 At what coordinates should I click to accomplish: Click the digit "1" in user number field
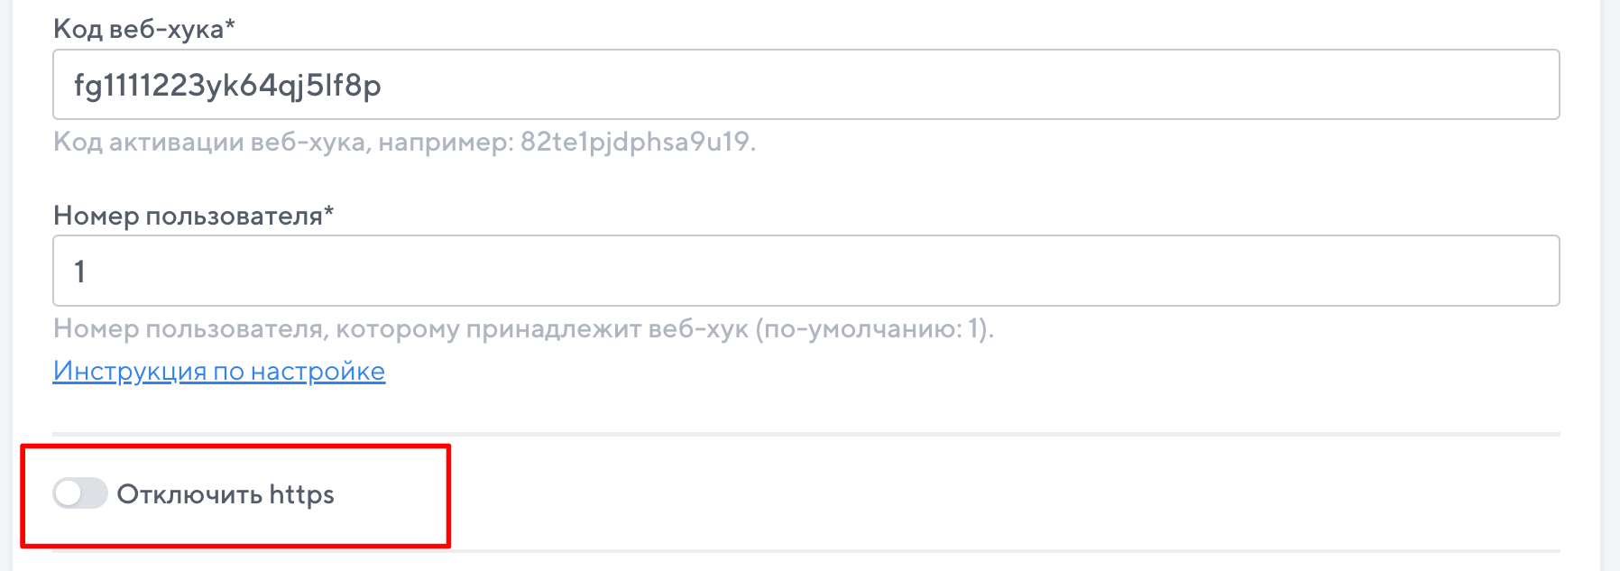80,272
